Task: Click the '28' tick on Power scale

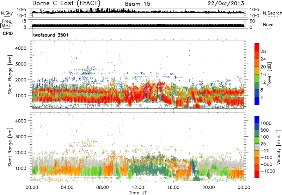Action: click(263, 51)
